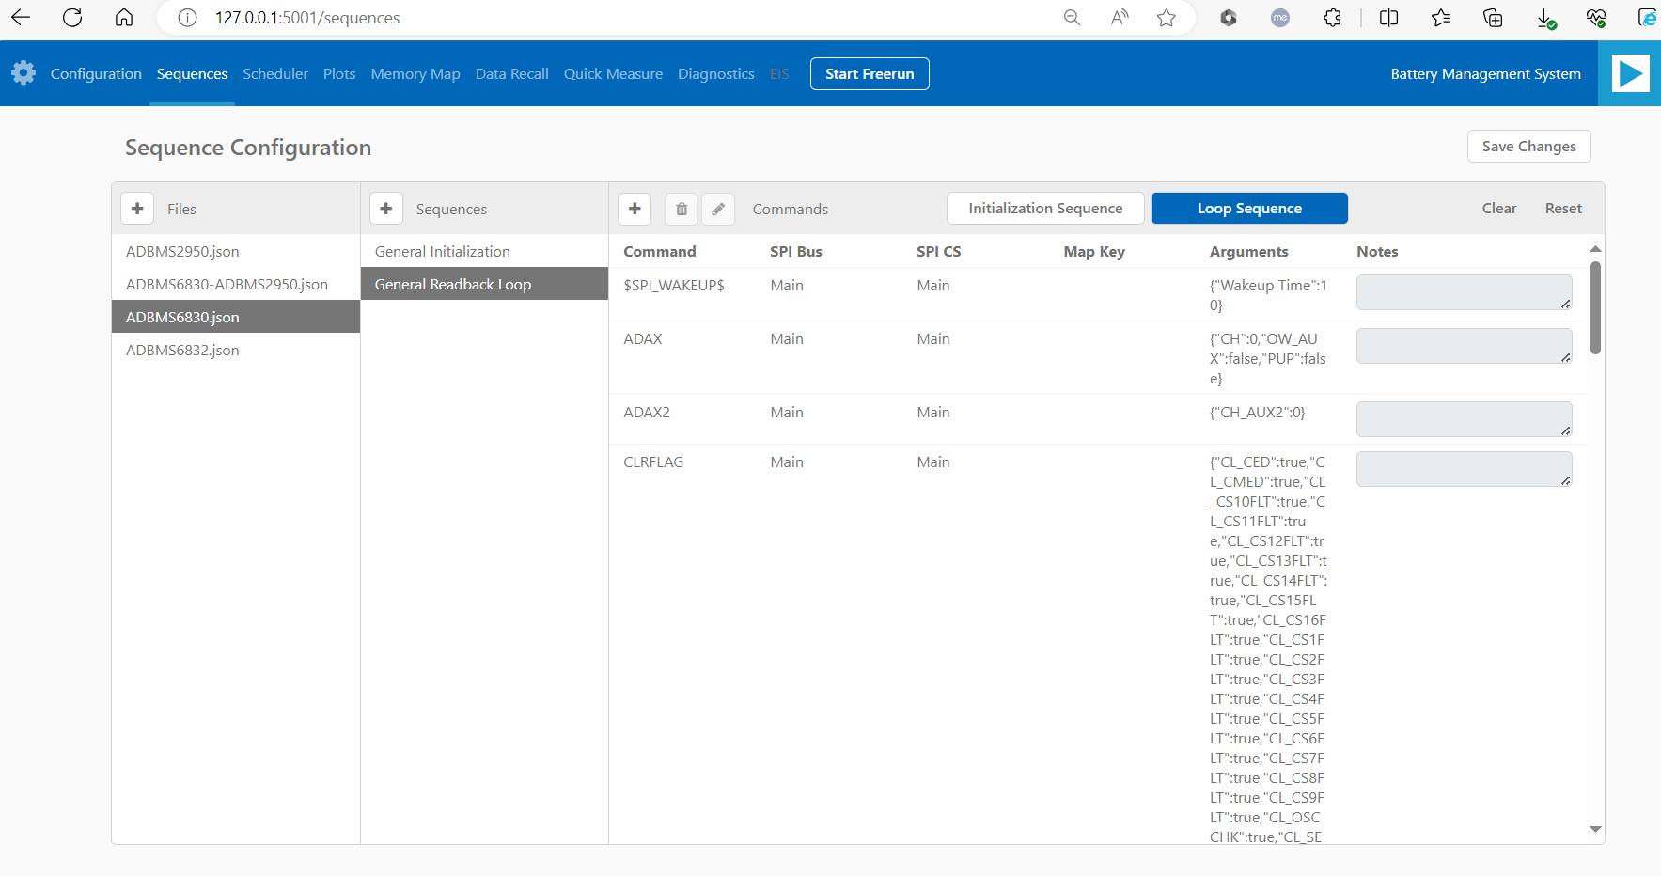Add a new command via the plus icon
The height and width of the screenshot is (876, 1661).
(x=635, y=208)
